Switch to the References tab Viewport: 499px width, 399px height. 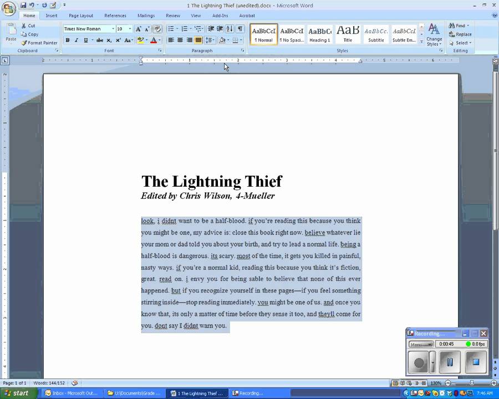pos(115,16)
